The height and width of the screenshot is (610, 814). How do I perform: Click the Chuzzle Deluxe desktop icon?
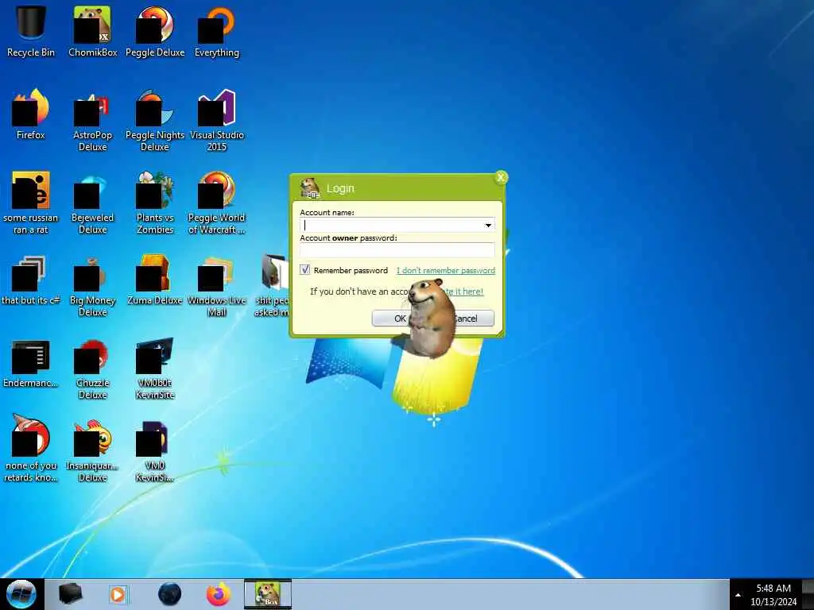pos(92,369)
